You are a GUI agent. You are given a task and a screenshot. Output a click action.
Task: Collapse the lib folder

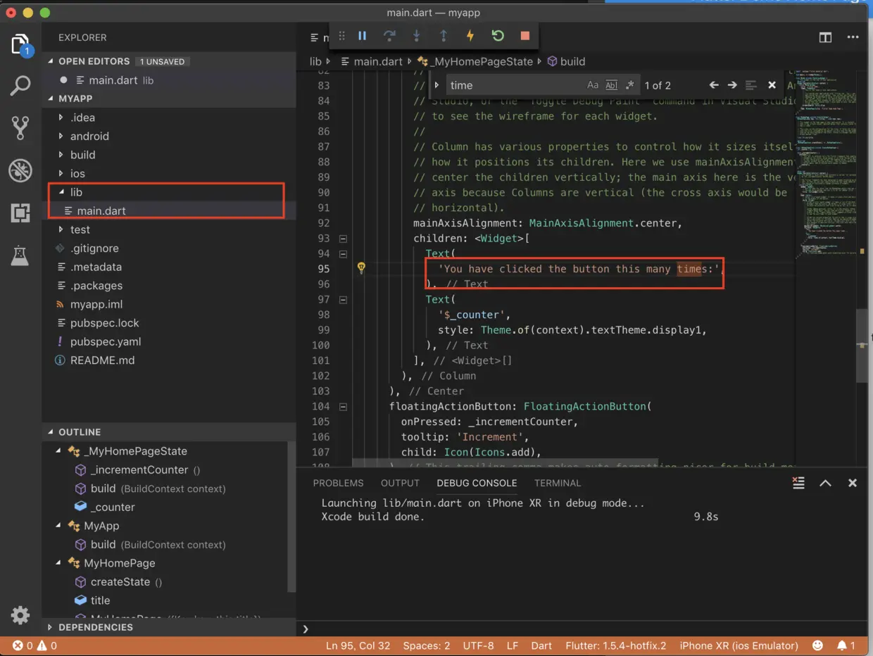pyautogui.click(x=76, y=192)
